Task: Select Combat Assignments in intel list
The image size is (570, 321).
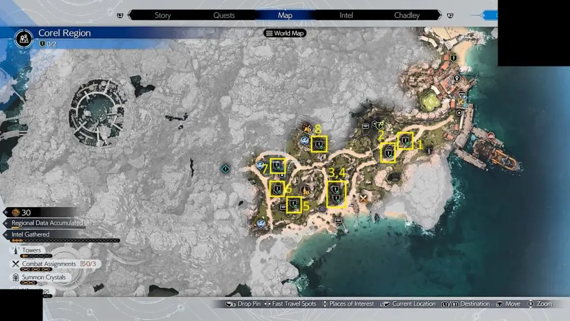Action: tap(48, 264)
